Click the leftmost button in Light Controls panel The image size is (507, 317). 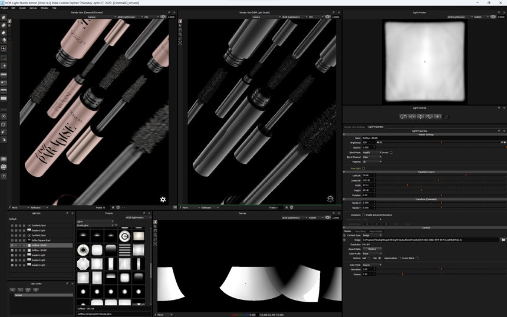403,117
